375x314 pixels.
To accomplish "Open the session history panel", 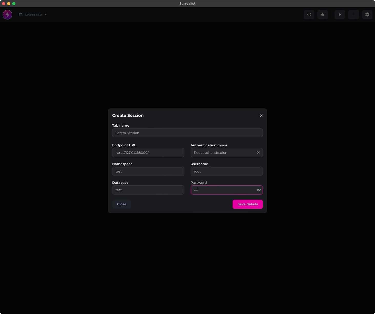I will click(309, 15).
